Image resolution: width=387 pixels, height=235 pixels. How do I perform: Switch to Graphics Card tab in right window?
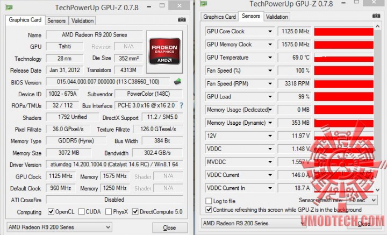tap(219, 17)
